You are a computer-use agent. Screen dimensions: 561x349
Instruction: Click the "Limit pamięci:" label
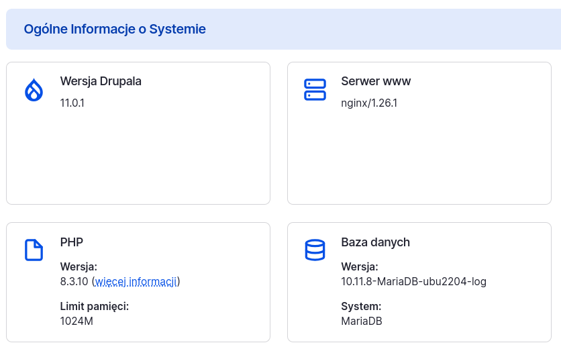pos(95,307)
